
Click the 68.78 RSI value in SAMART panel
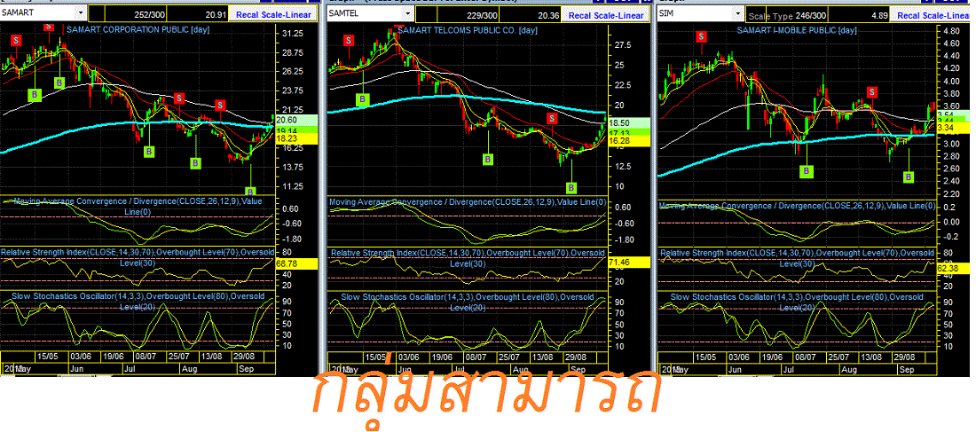click(295, 264)
